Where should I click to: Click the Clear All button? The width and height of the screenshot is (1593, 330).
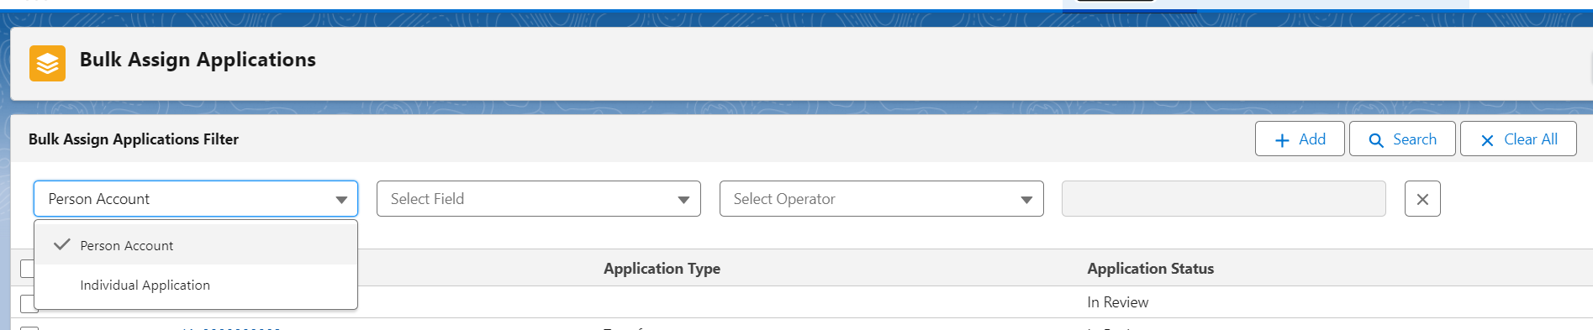coord(1518,139)
